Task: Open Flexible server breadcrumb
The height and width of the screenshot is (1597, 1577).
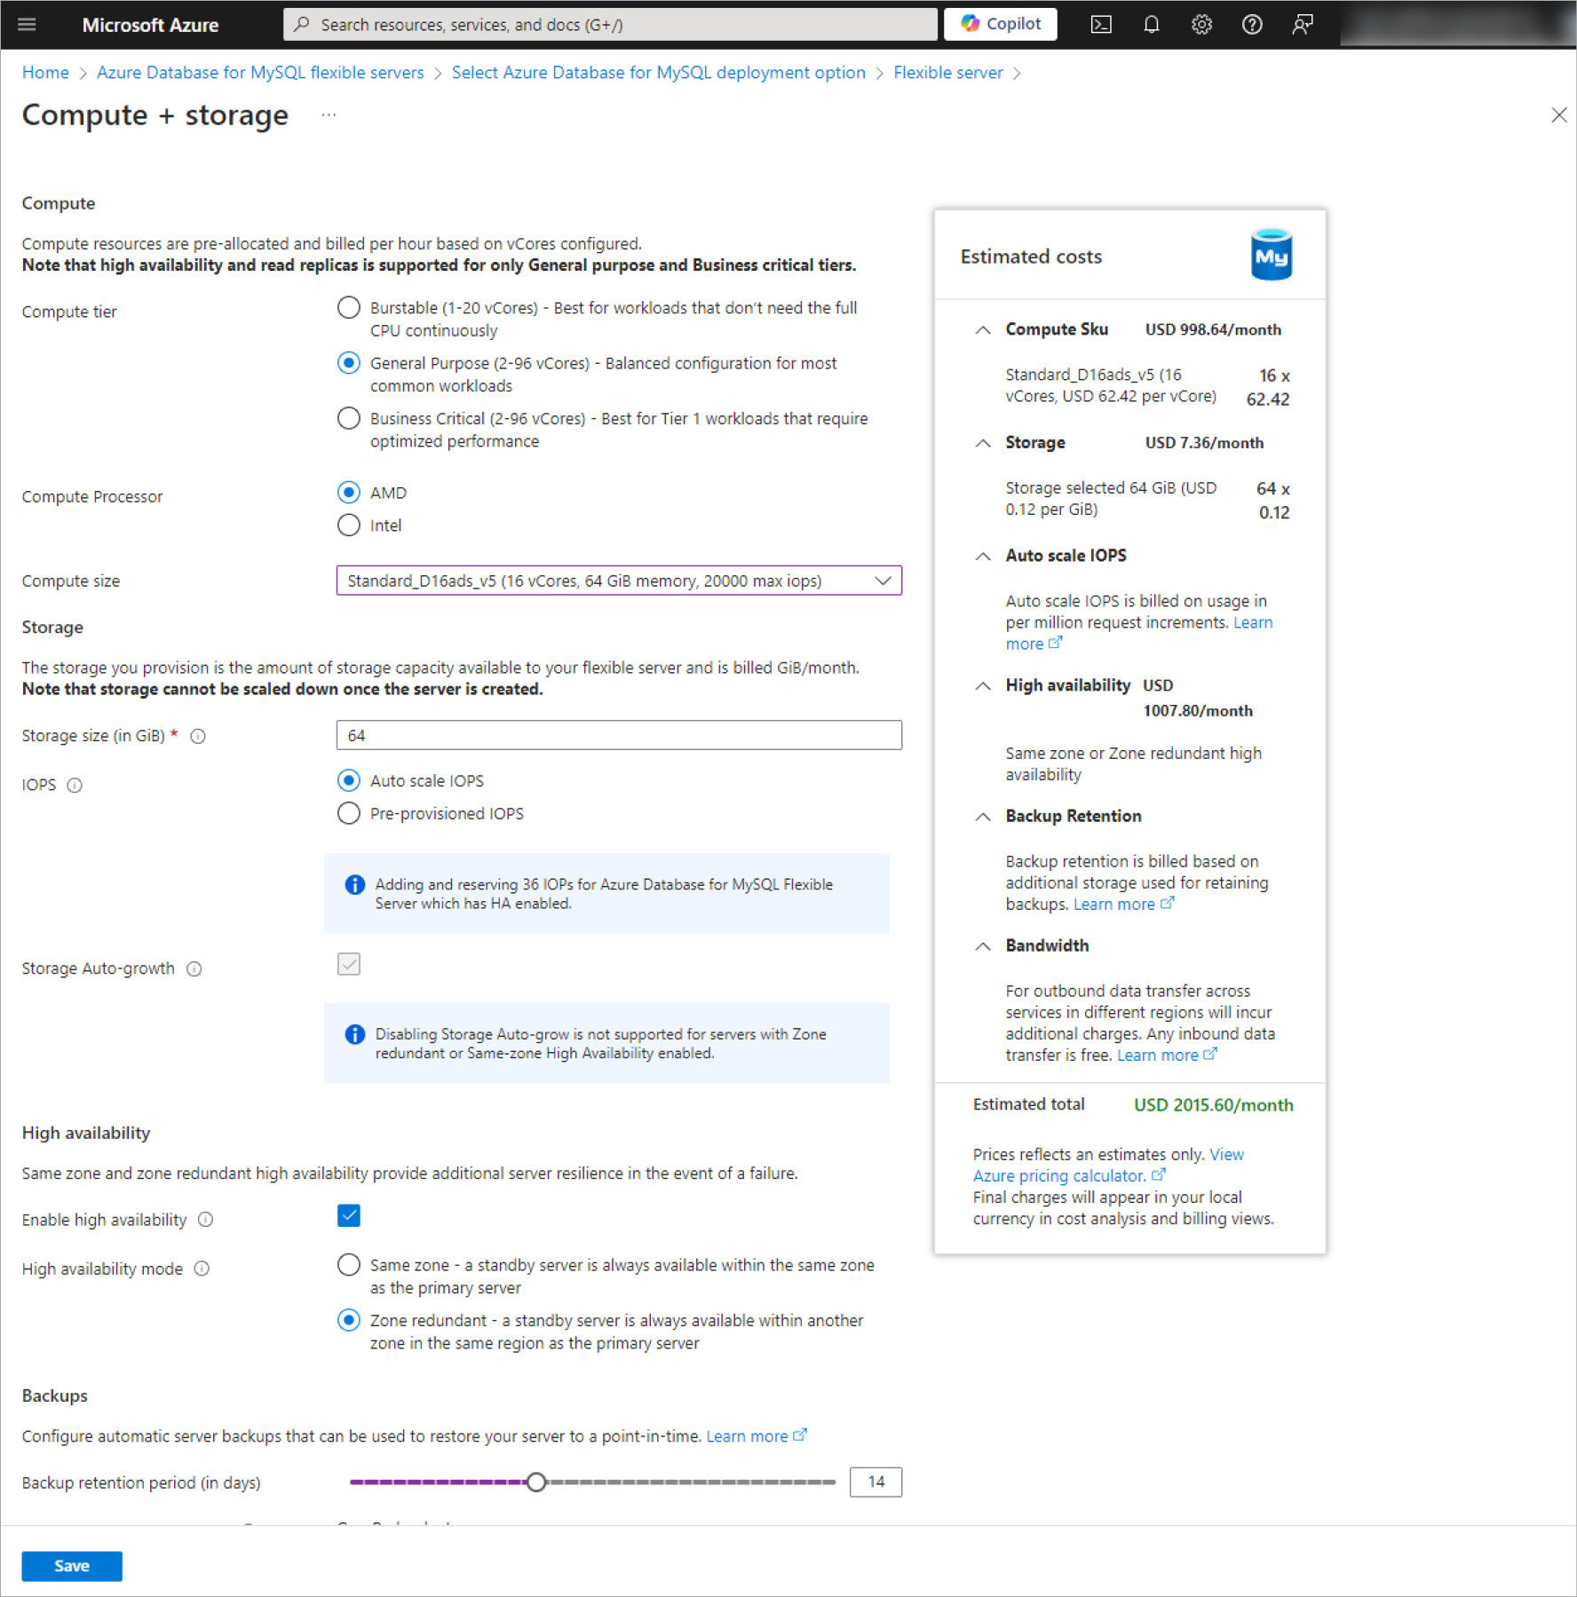Action: [947, 73]
